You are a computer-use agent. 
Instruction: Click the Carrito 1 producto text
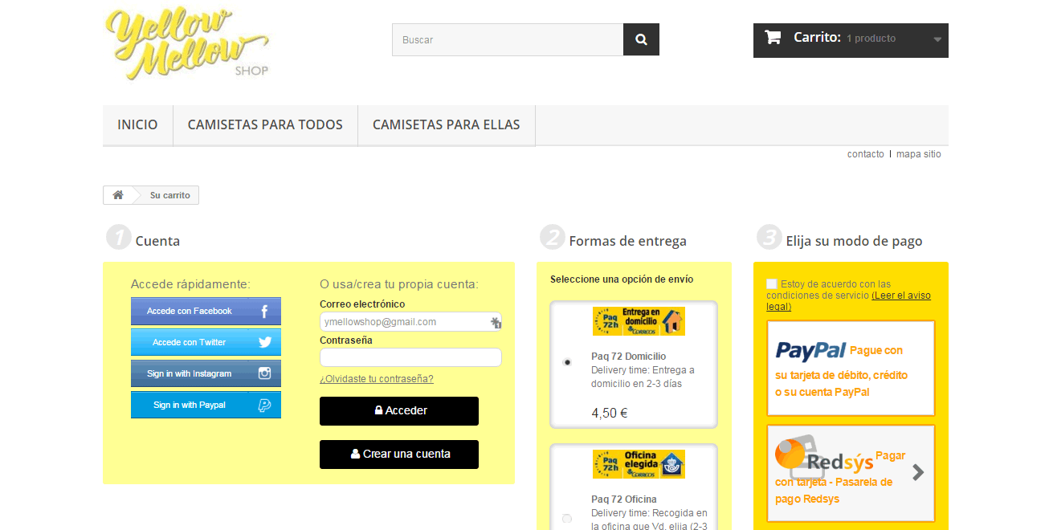[844, 38]
